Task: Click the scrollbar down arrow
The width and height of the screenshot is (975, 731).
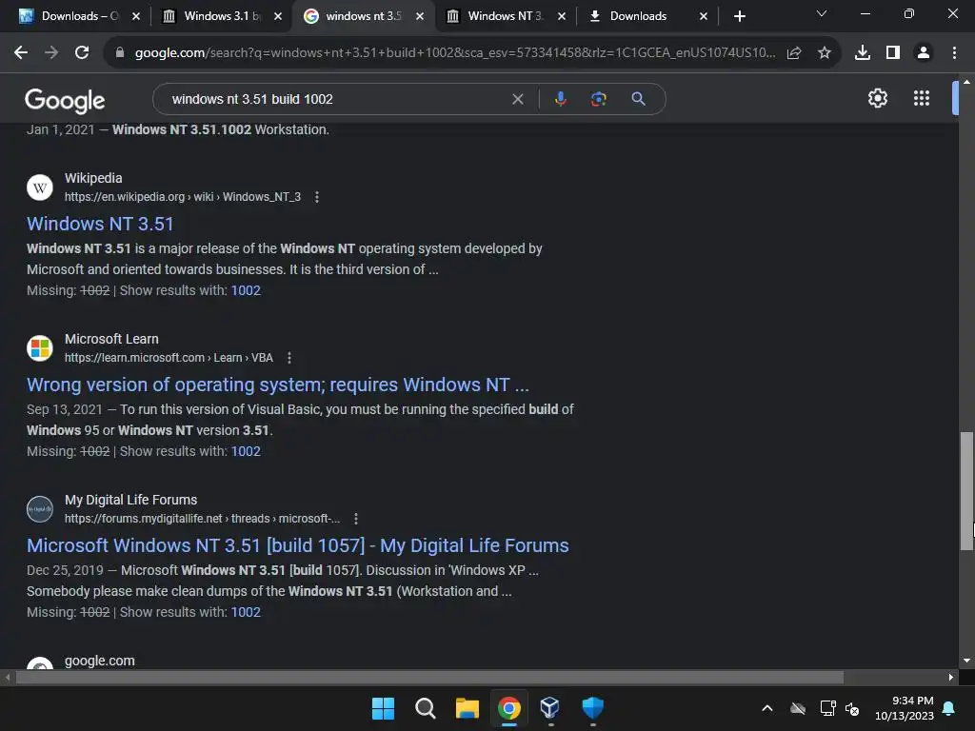Action: 966,661
